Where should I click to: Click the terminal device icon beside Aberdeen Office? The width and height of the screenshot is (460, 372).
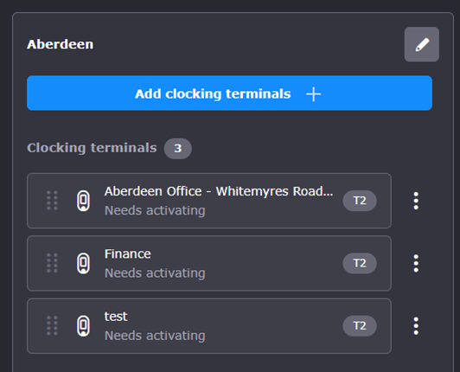point(83,201)
